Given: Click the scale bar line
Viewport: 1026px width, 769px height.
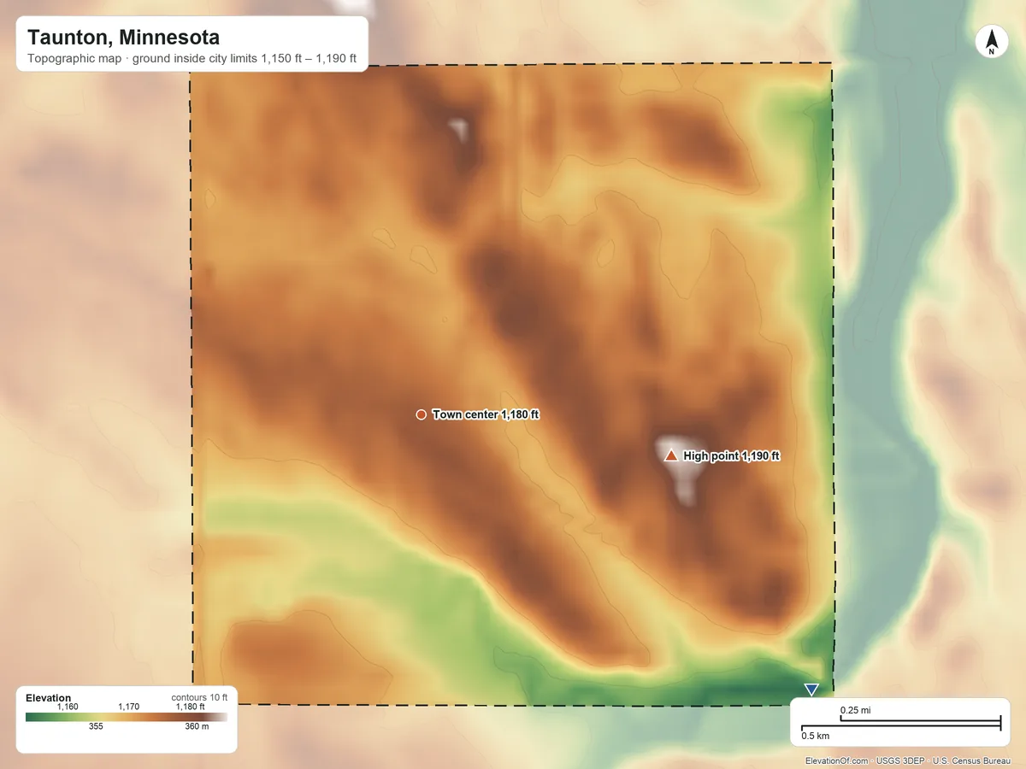Looking at the screenshot, I should [900, 724].
